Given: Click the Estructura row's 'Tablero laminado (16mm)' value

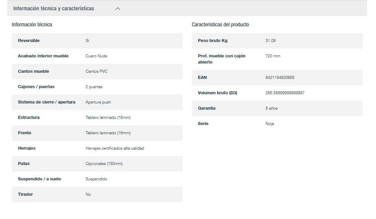Looking at the screenshot, I should click(108, 118).
